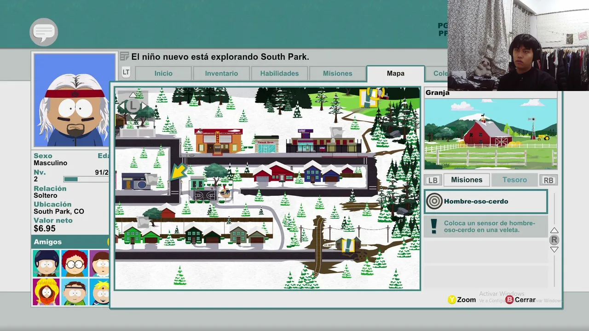Click the exclamation icon beside the weathervane objective
589x331 pixels.
(x=433, y=226)
